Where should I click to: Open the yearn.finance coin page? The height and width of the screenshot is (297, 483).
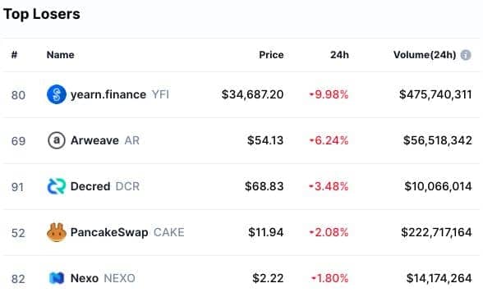coord(108,94)
